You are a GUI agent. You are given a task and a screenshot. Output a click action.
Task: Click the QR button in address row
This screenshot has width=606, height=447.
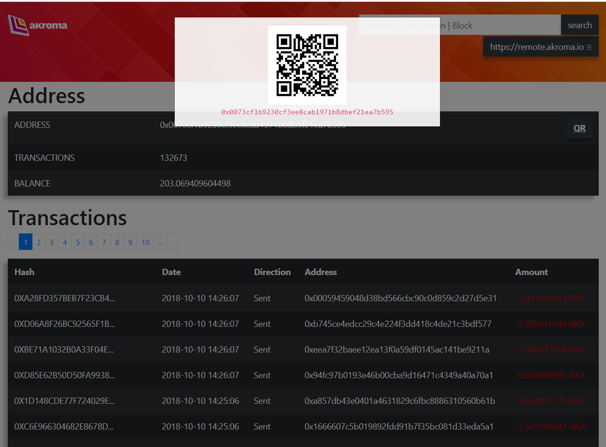point(579,128)
